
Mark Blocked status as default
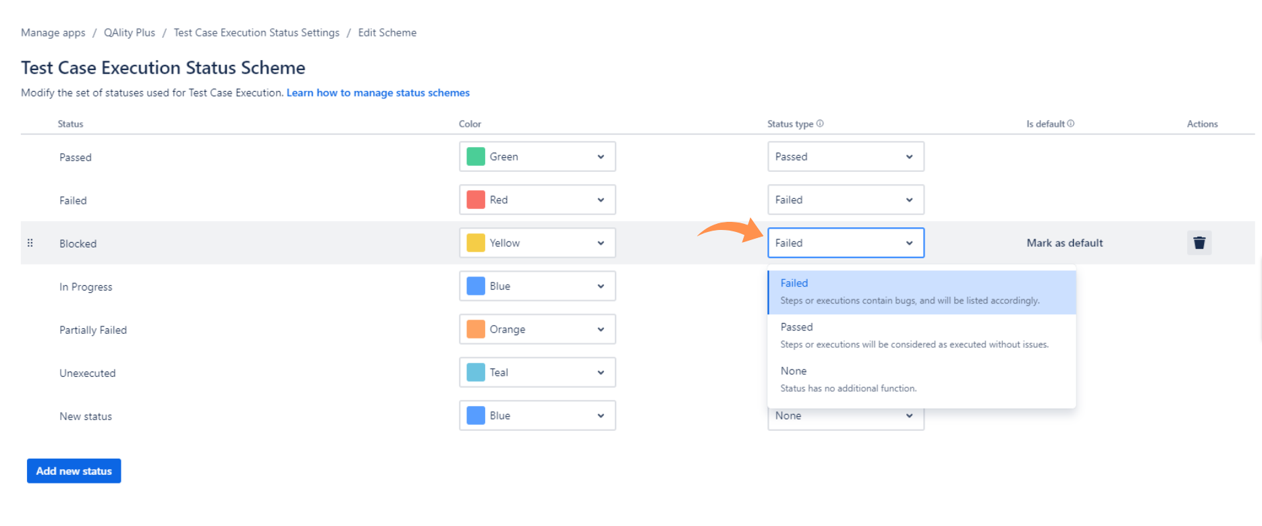(x=1065, y=243)
